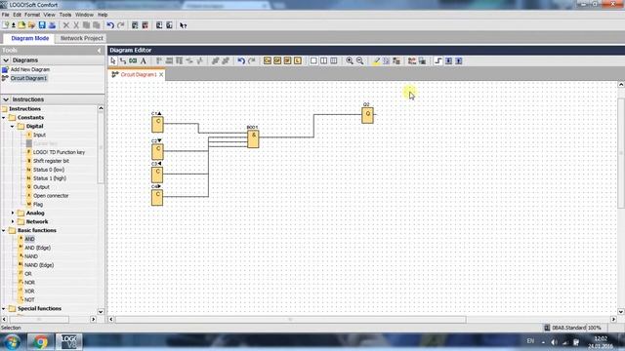This screenshot has width=625, height=351.
Task: Select Shift register bit item
Action: [51, 161]
